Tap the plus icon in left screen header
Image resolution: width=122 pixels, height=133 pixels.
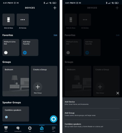[55, 8]
